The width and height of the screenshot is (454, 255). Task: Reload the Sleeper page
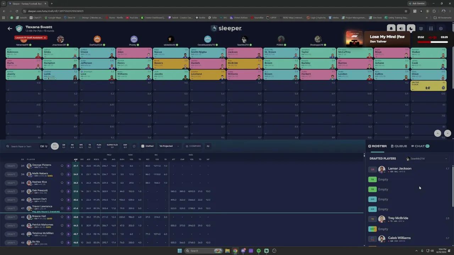tap(17, 11)
